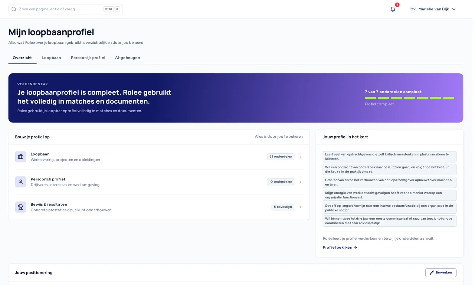Select the 'Groeit ervan als ze het vertrouwen' statement
Screen dimensions: 475x285
coord(390,182)
